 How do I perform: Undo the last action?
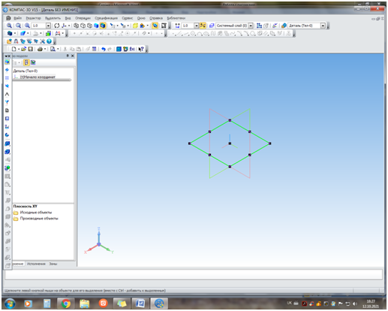[104, 49]
